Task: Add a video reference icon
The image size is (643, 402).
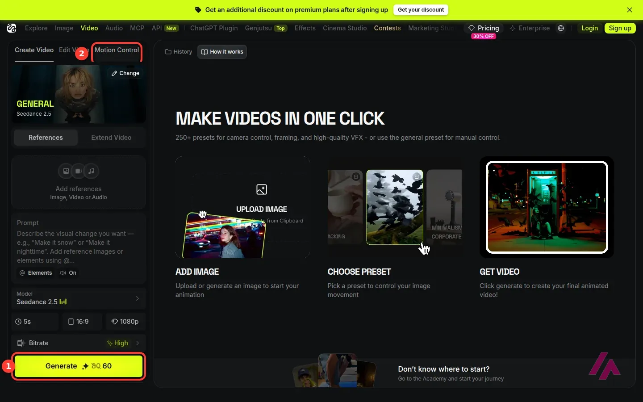Action: (79, 171)
